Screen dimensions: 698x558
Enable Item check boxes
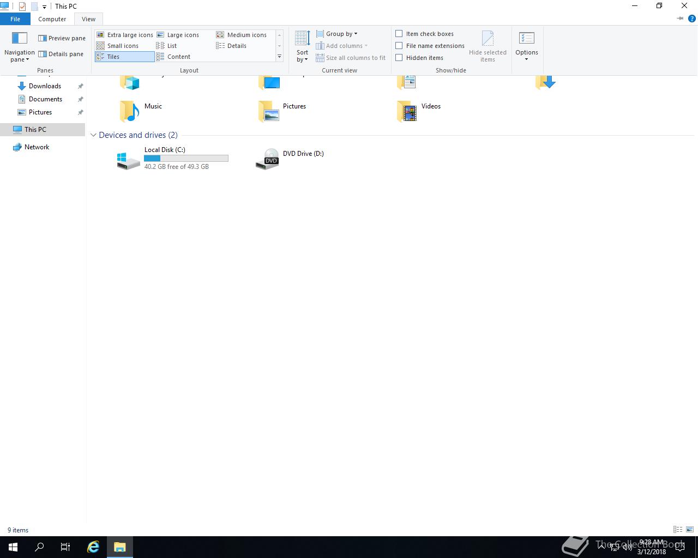click(399, 34)
